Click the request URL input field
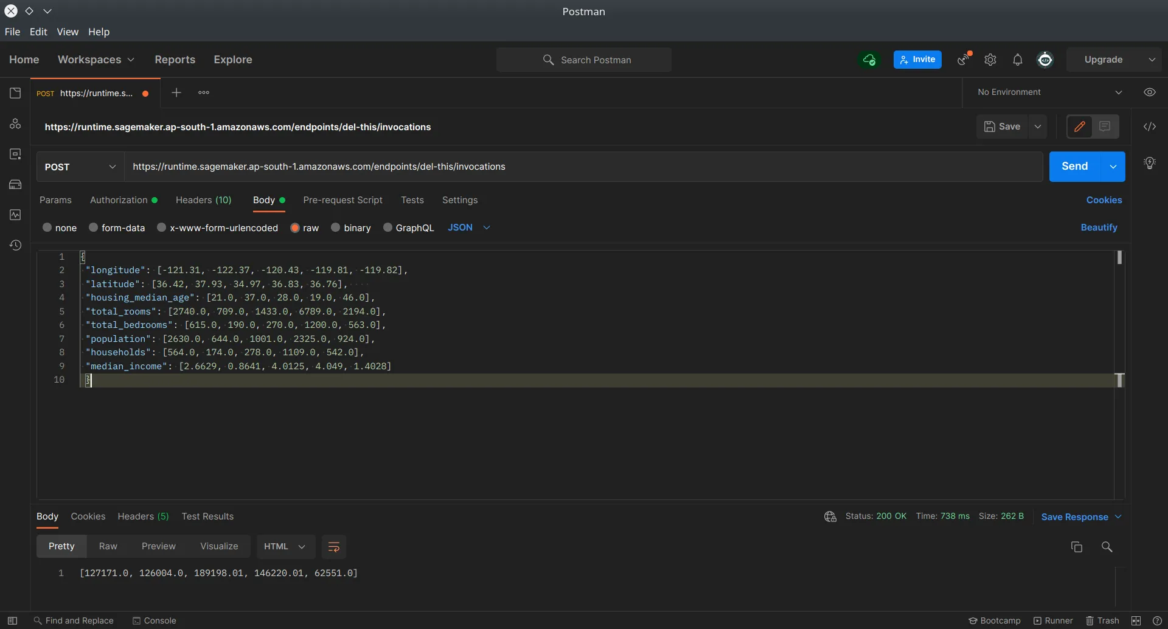1168x629 pixels. tap(583, 167)
